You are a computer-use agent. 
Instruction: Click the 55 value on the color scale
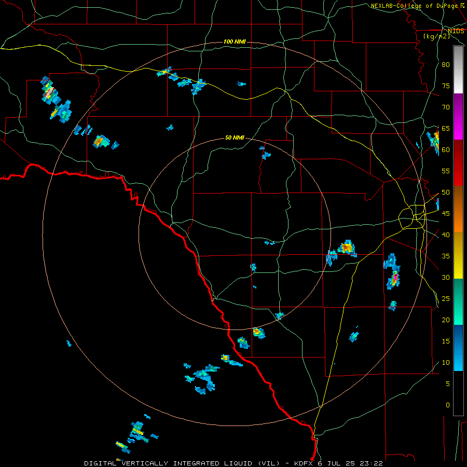click(x=446, y=171)
